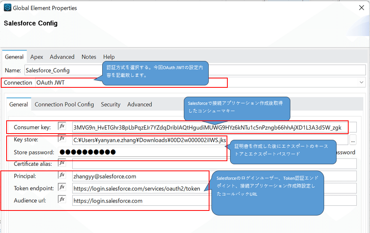Viewport: 370px width, 233px height.
Task: Click the browse button next to Key store
Action: coord(353,140)
